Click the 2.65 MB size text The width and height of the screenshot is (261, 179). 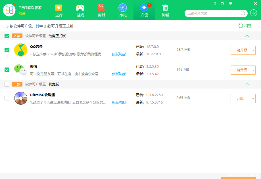click(x=183, y=98)
